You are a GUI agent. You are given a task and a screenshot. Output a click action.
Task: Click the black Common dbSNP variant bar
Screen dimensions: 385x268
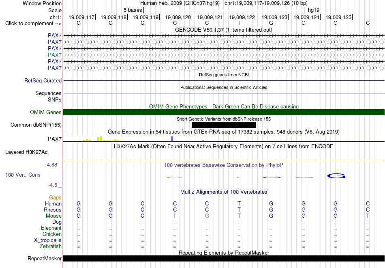[224, 125]
